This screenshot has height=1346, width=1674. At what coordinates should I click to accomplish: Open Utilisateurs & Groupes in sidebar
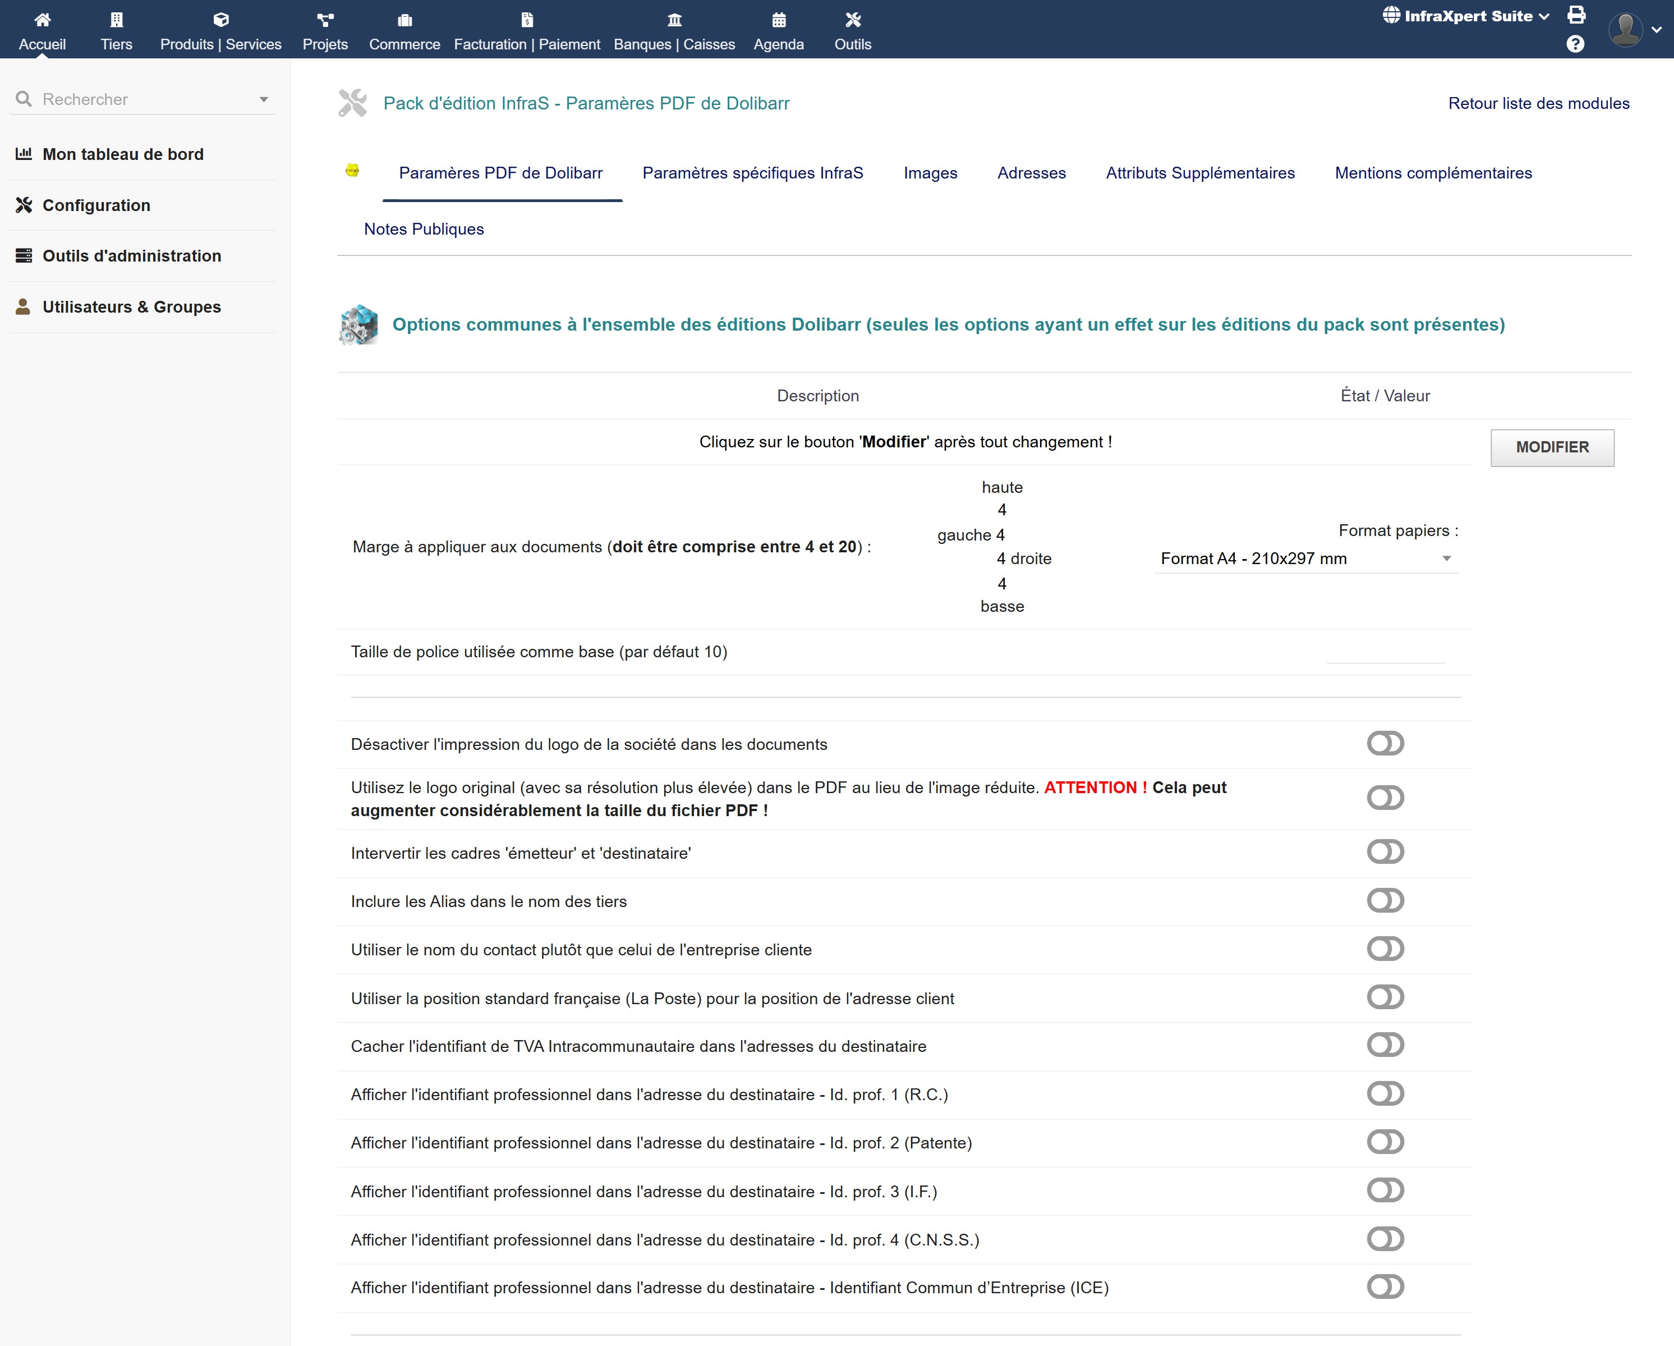pos(131,307)
